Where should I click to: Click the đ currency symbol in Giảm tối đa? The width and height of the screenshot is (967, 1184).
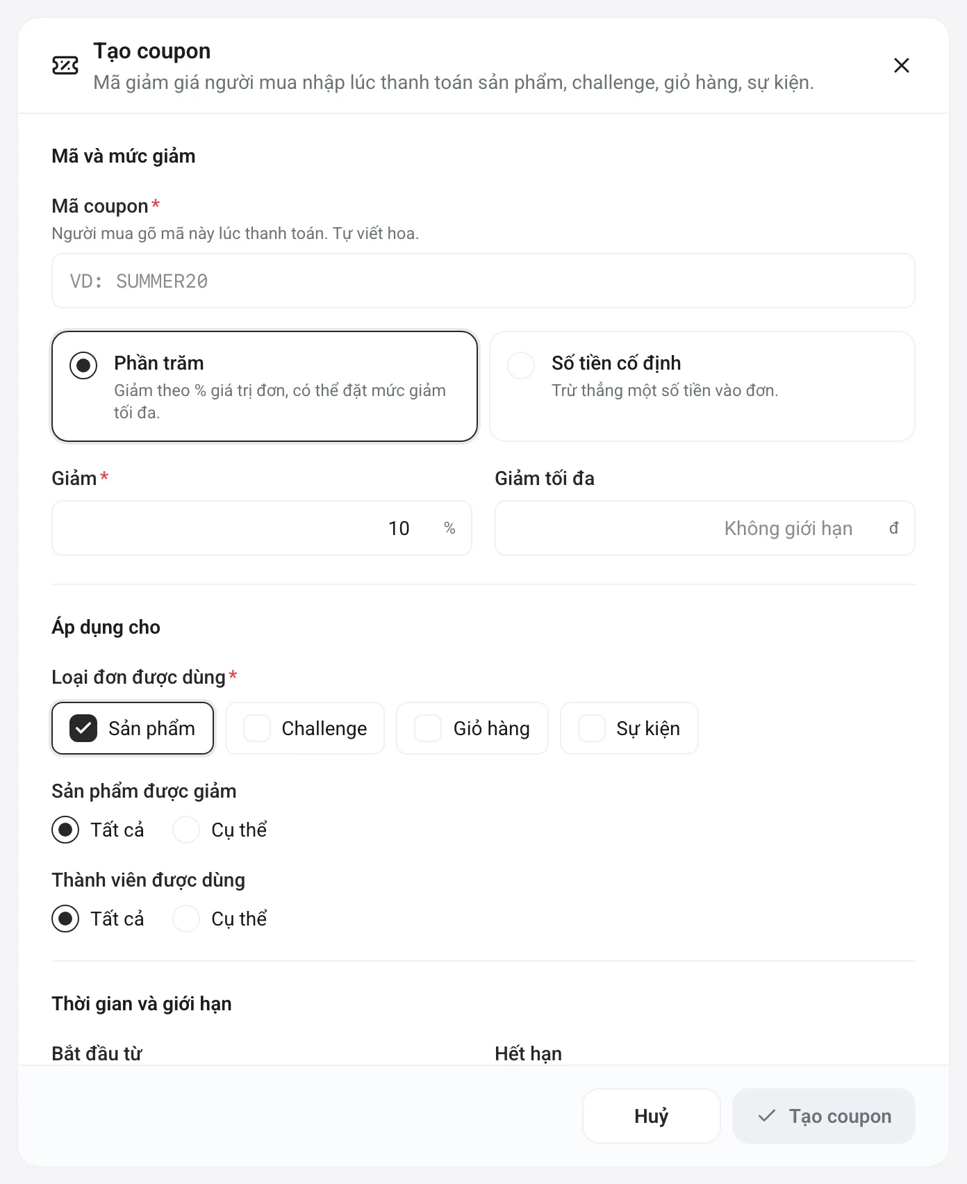[x=894, y=528]
